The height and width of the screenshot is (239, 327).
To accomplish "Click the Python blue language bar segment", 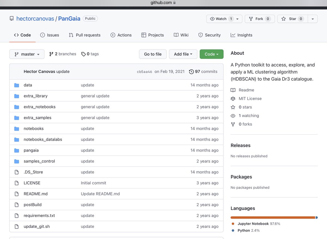I will click(x=317, y=217).
